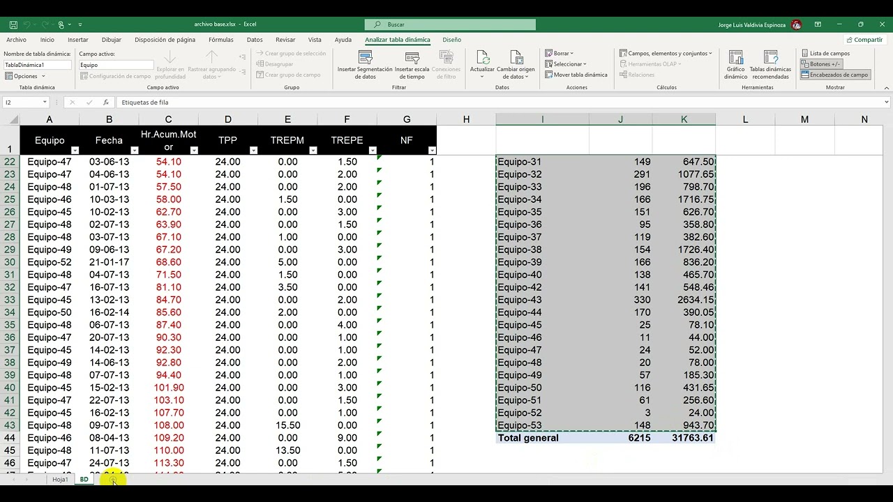893x502 pixels.
Task: Click the Actualizar refresh icon
Action: (482, 56)
